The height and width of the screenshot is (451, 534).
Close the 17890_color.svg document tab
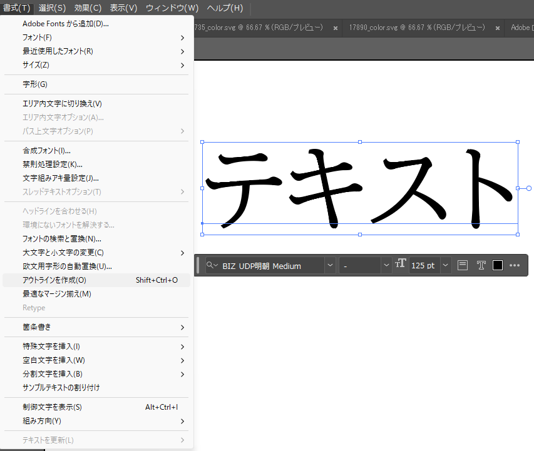click(497, 28)
